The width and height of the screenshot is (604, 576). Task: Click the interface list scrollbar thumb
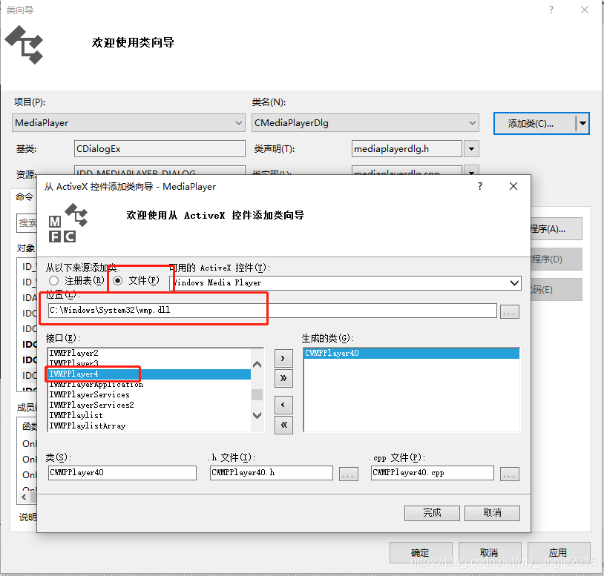[x=257, y=395]
